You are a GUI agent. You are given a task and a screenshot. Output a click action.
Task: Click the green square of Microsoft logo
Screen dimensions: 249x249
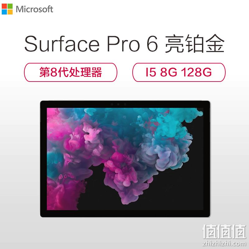[x=10, y=6]
